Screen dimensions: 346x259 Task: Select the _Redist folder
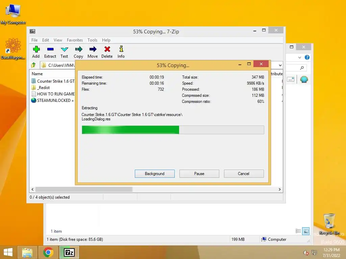click(x=41, y=87)
